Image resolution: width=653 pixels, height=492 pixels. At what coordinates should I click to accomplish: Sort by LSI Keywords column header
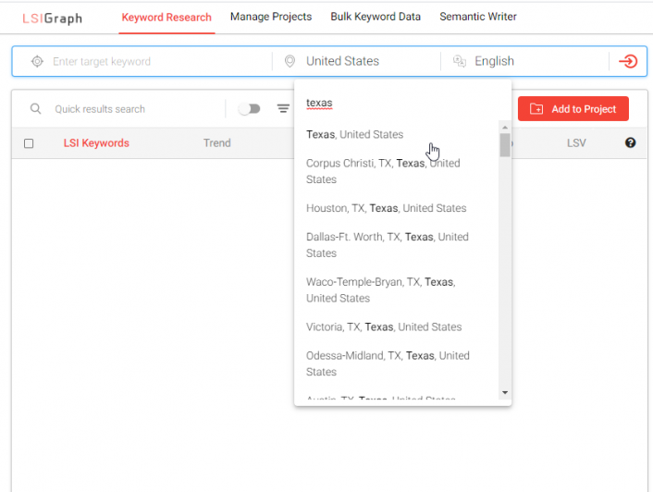click(x=96, y=143)
